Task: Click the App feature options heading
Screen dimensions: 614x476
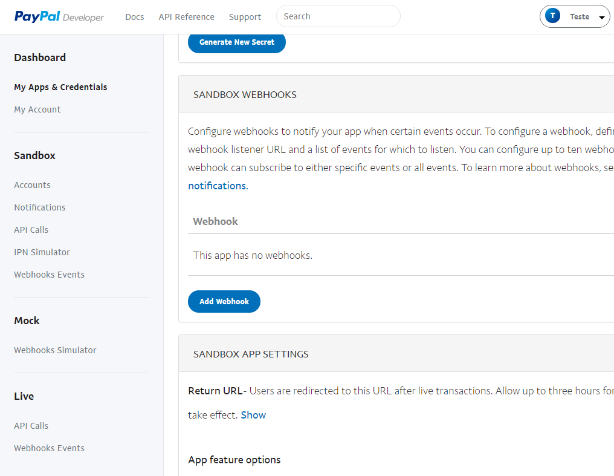Action: coord(234,460)
